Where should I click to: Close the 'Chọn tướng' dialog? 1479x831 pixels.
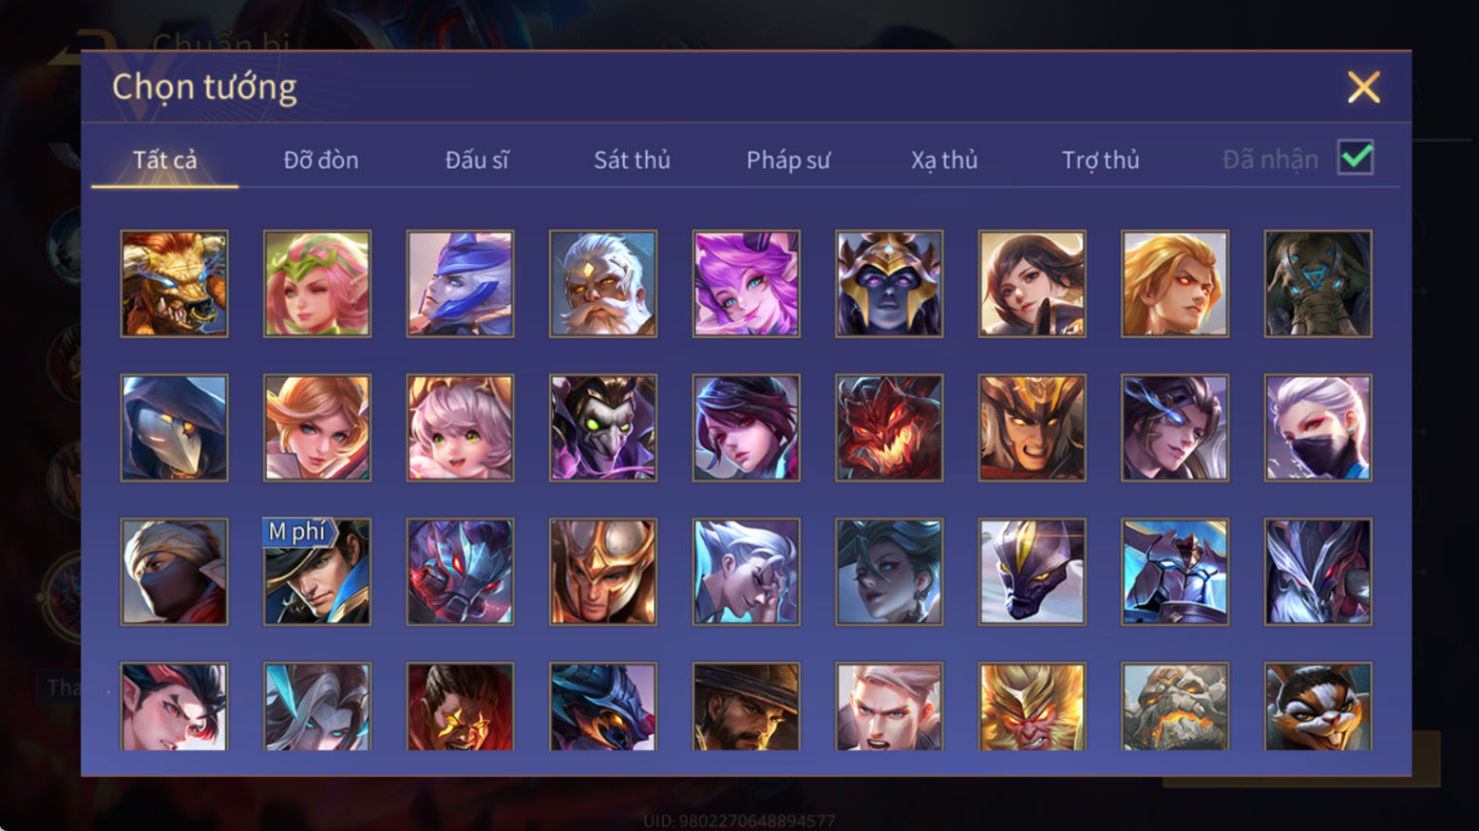pos(1363,87)
